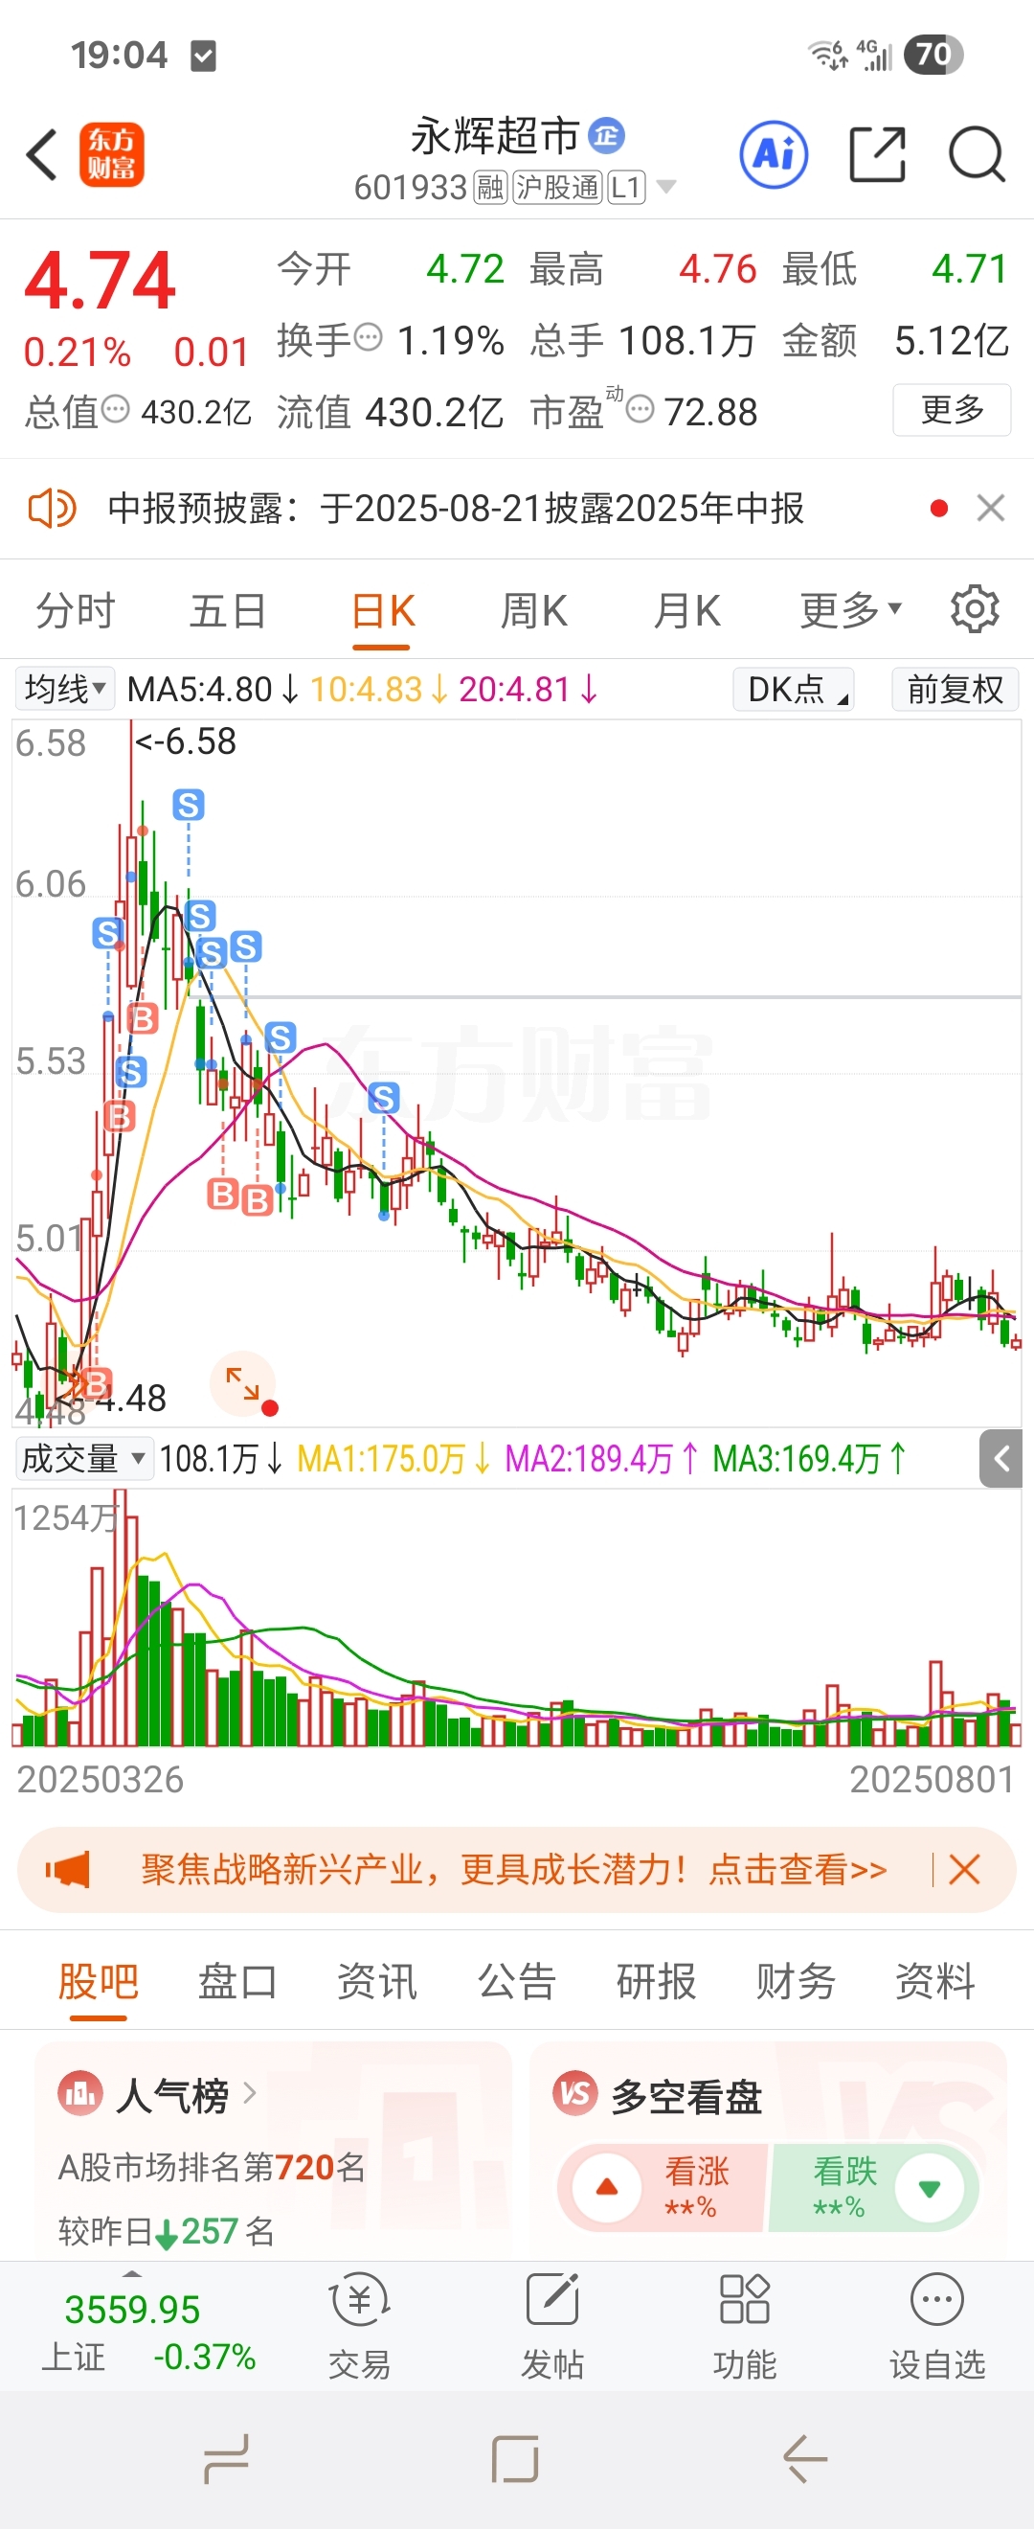1034x2529 pixels.
Task: Switch to 月K chart tab
Action: (x=686, y=610)
